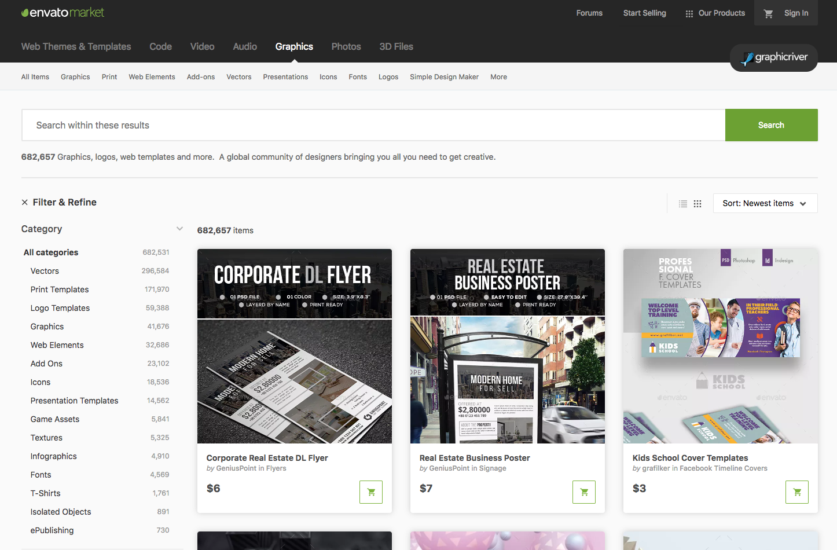This screenshot has height=550, width=837.
Task: Open Corporate DL Flyer preview thumbnail
Action: (x=295, y=346)
